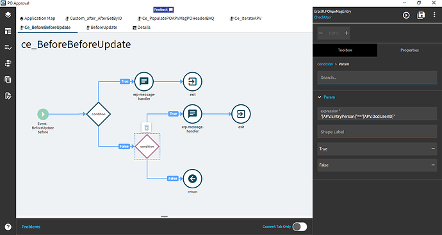Select the return node in the diagram
Viewport: 442px width, 235px height.
tap(193, 179)
